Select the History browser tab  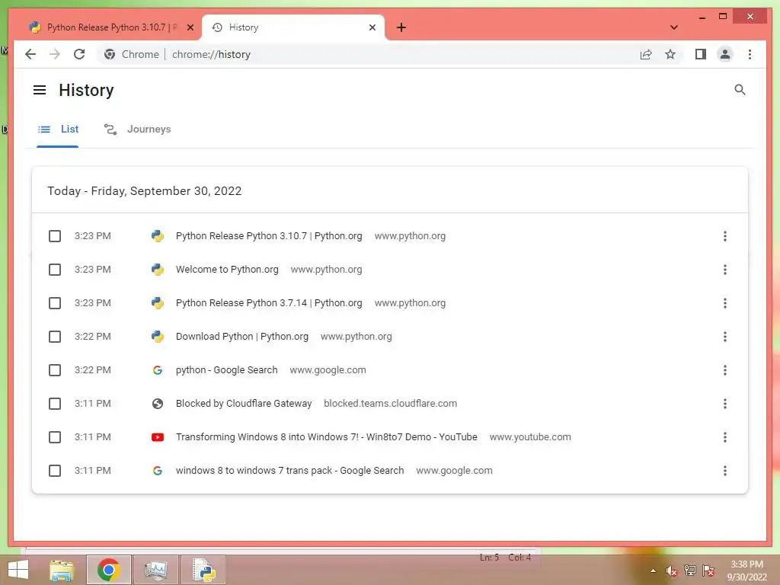coord(293,27)
